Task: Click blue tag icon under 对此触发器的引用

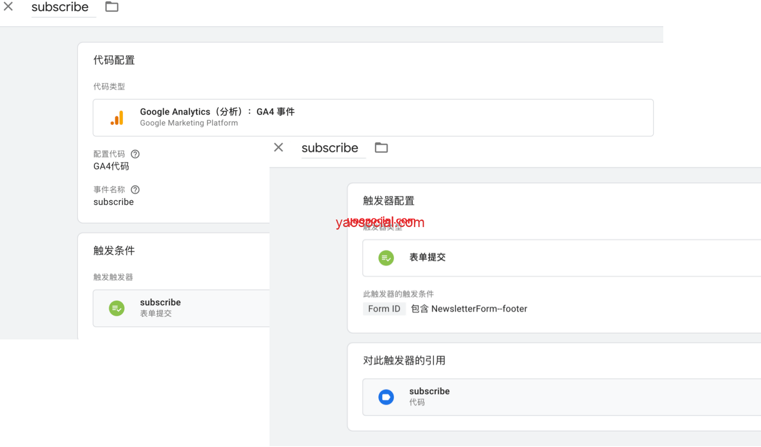Action: (x=386, y=397)
